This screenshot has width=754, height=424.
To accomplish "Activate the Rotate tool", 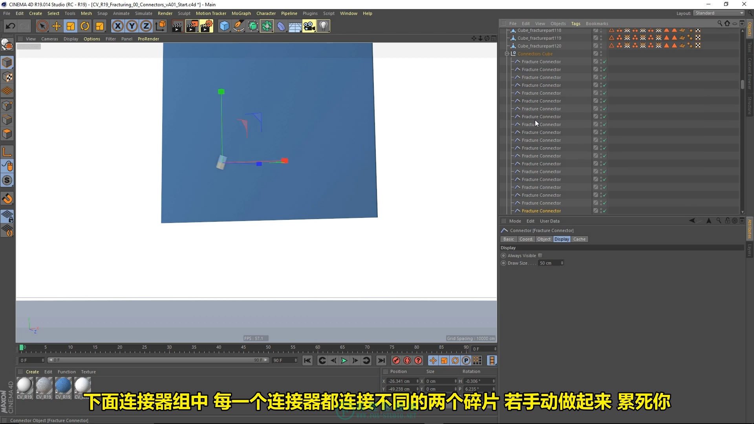I will pyautogui.click(x=85, y=26).
